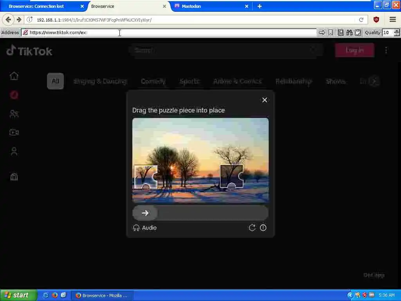401x301 pixels.
Task: Click the Browservice address input field
Action: point(169,33)
